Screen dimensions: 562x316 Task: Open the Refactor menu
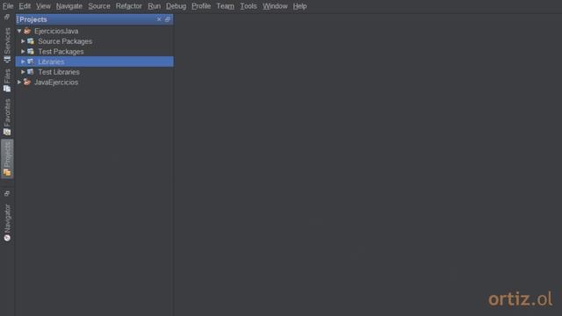[x=129, y=6]
